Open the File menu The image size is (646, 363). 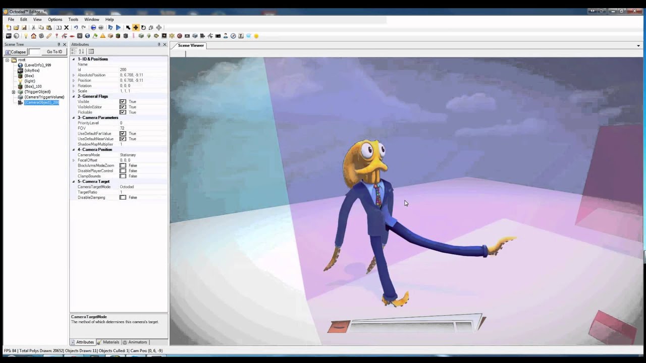tap(11, 19)
